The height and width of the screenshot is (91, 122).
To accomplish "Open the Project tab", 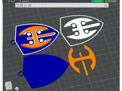I will (12, 1).
